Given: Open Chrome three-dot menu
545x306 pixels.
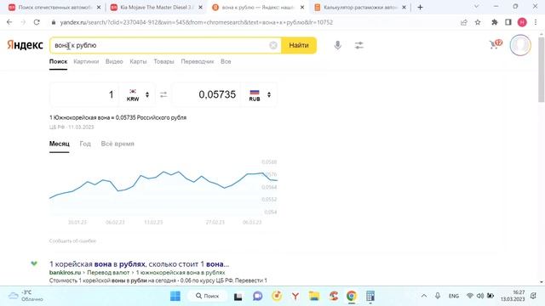Looking at the screenshot, I should [536, 22].
